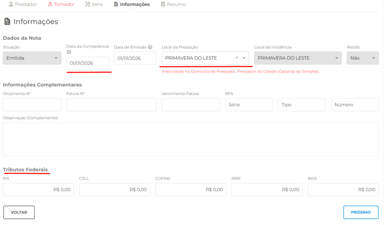Clear Local da Prestação with the x icon
Image resolution: width=384 pixels, height=225 pixels.
(x=237, y=58)
